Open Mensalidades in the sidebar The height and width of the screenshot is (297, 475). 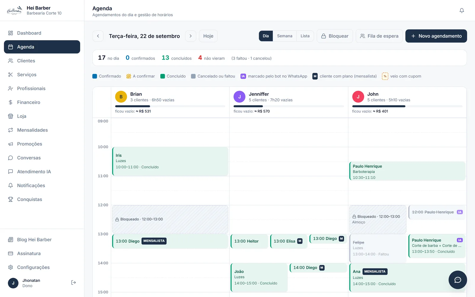(x=42, y=130)
